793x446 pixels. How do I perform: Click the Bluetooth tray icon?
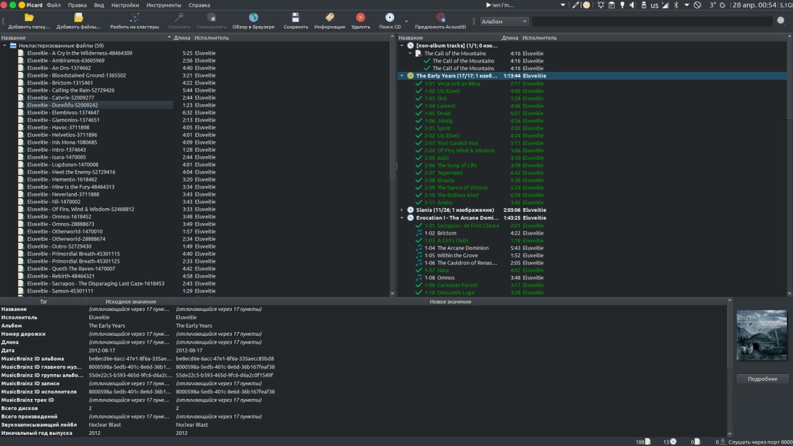tap(677, 5)
